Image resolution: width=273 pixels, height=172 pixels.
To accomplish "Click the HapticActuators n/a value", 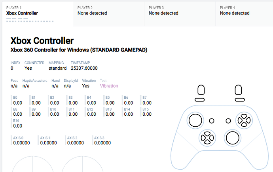I will [x=26, y=86].
